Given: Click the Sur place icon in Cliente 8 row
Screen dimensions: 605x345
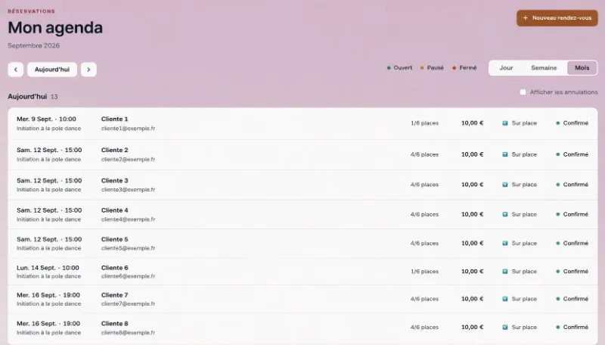Looking at the screenshot, I should click(505, 327).
